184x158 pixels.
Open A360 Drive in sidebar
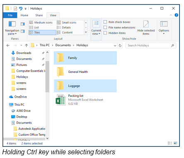23,111
